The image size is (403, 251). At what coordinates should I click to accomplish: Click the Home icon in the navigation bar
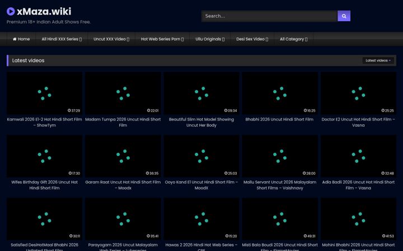pyautogui.click(x=15, y=39)
